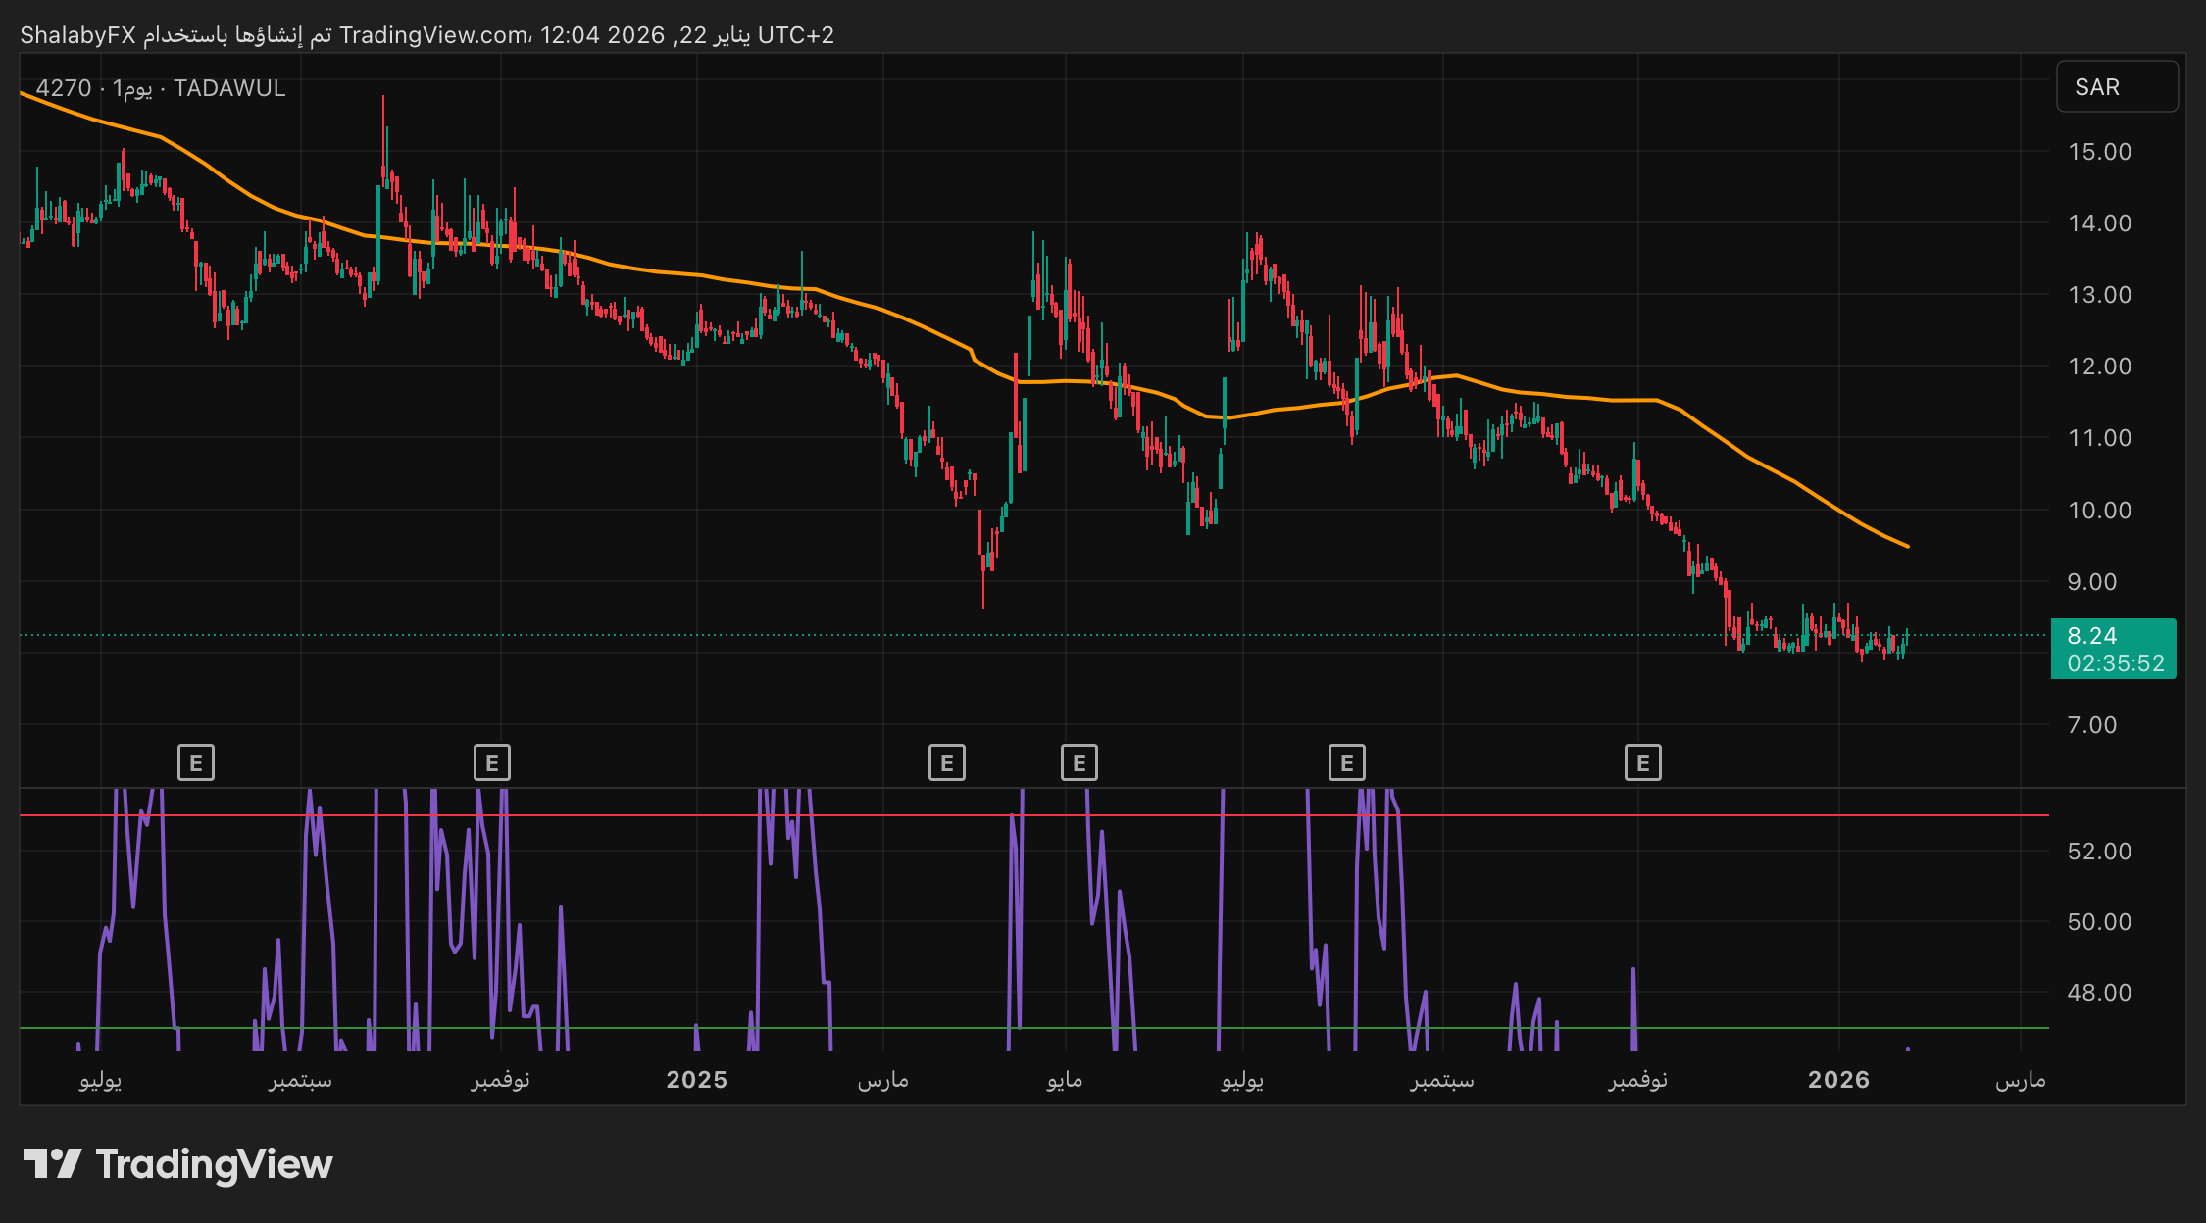This screenshot has height=1223, width=2206.
Task: Click the 8.24 current price label
Action: pyautogui.click(x=2092, y=636)
